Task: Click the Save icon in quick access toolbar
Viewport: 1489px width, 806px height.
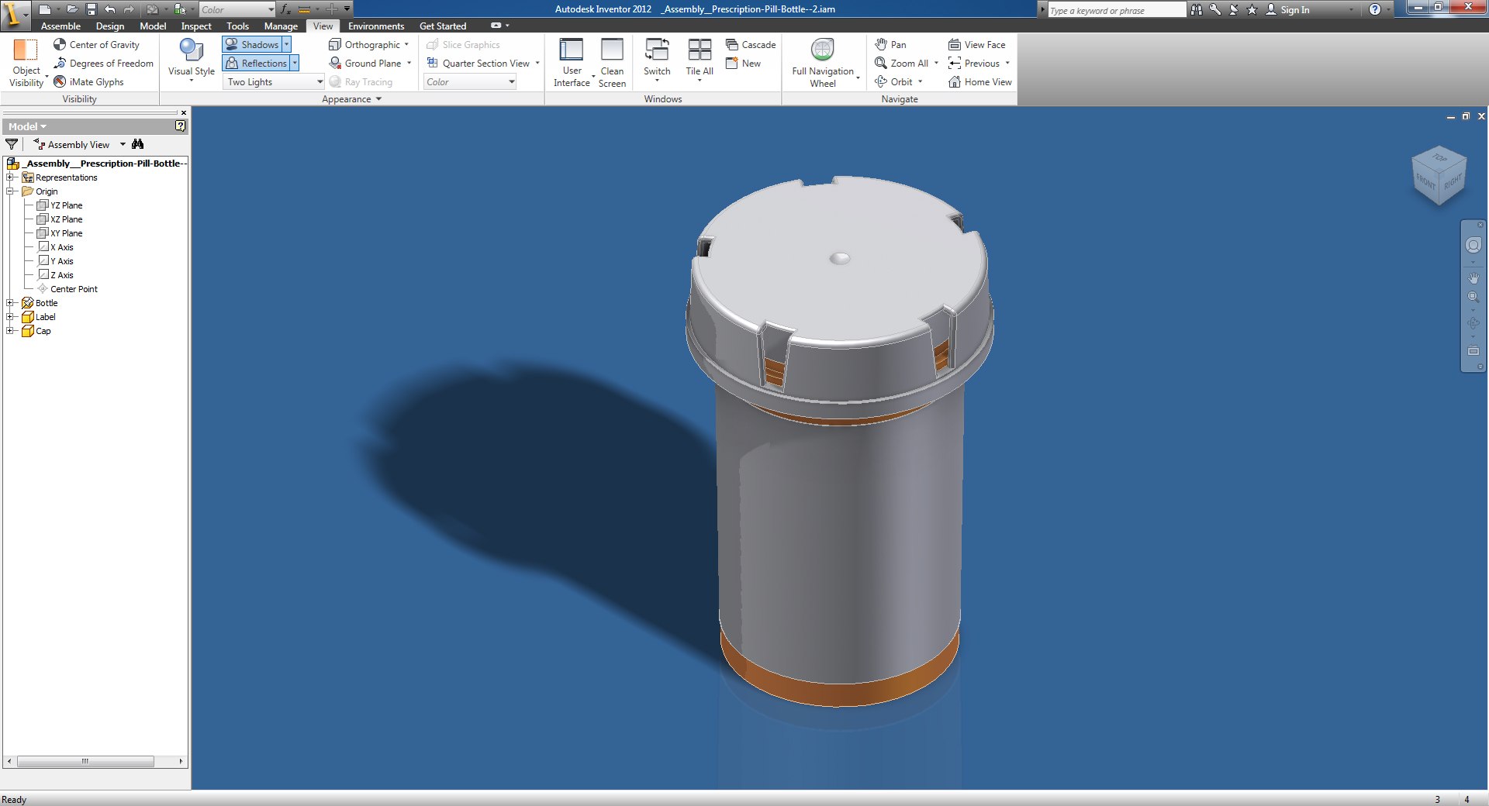Action: click(91, 9)
